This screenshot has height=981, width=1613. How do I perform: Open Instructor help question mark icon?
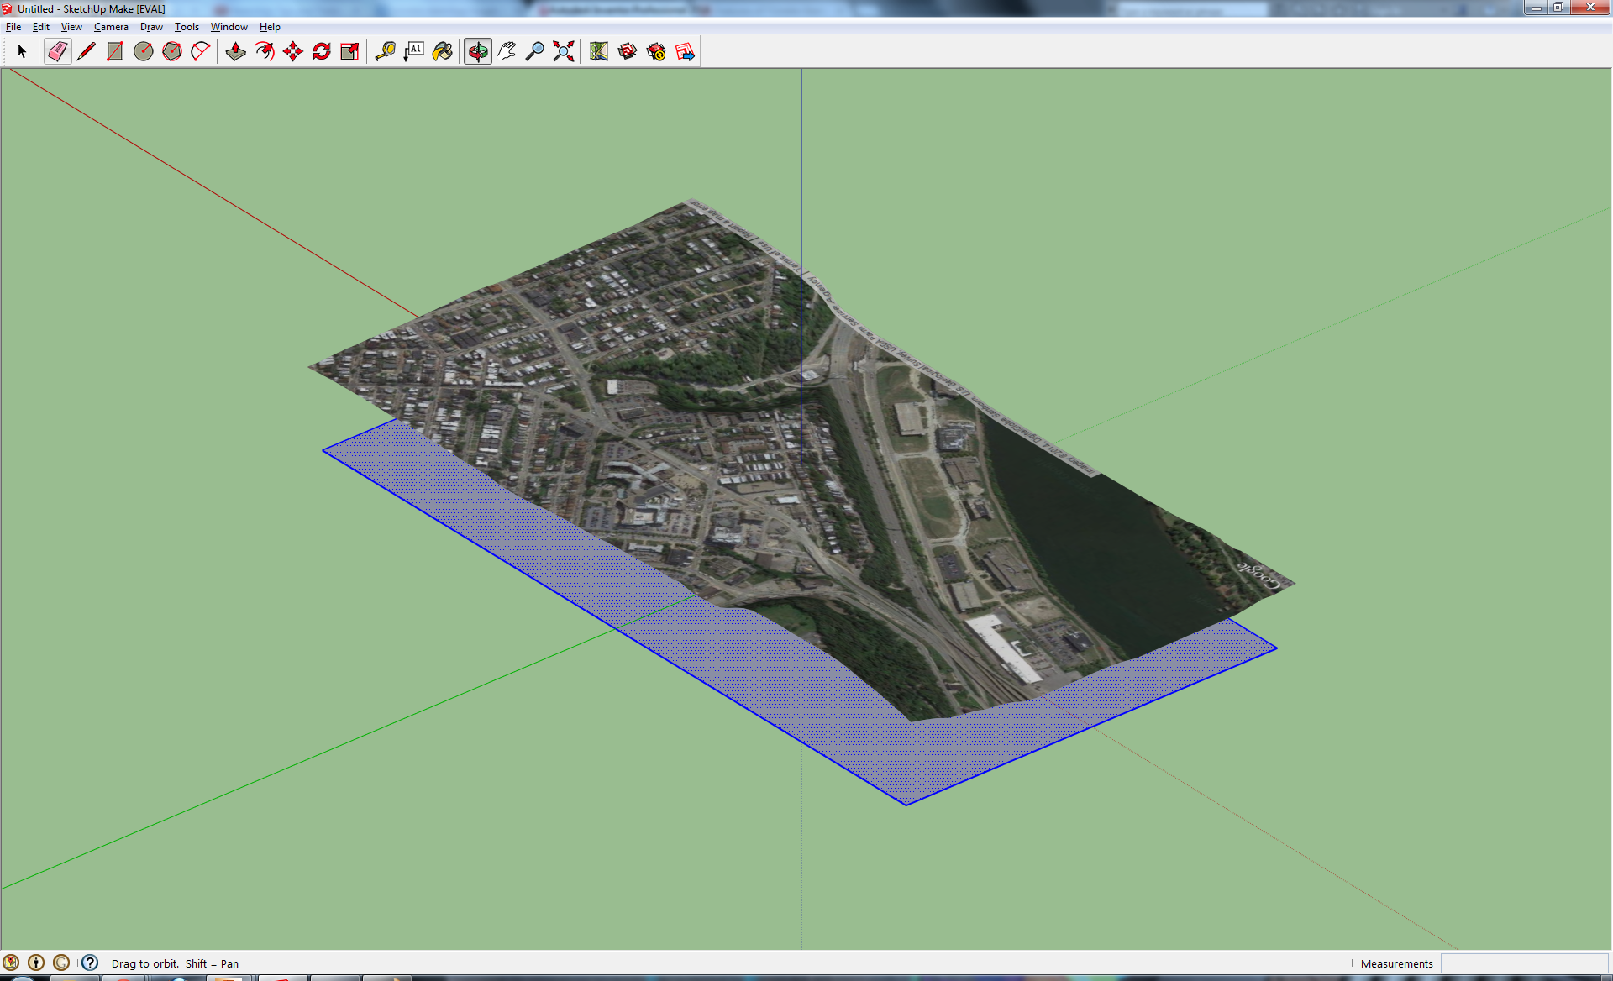90,963
